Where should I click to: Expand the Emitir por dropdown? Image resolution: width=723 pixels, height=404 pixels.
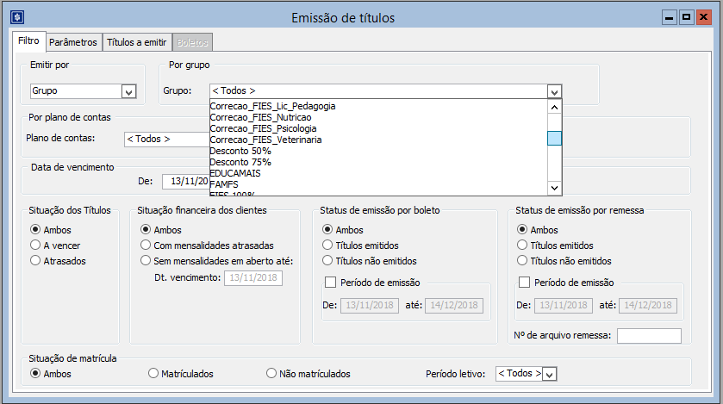pos(128,92)
